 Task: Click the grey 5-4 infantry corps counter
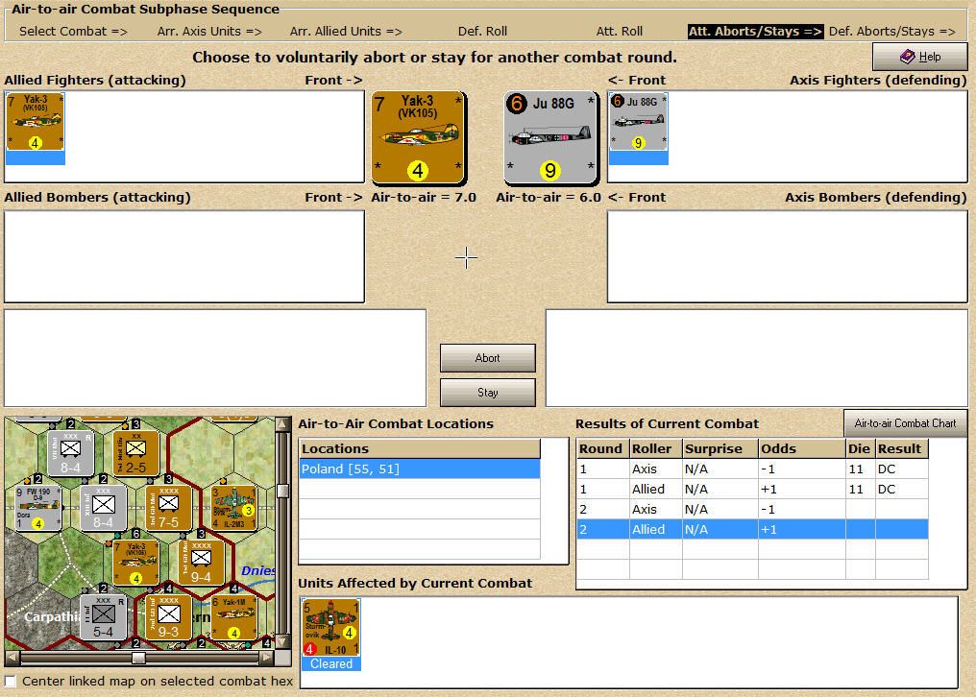click(104, 617)
